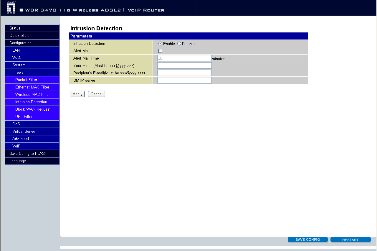The image size is (377, 251).
Task: Click the SAVE CONFIG button
Action: (308, 240)
